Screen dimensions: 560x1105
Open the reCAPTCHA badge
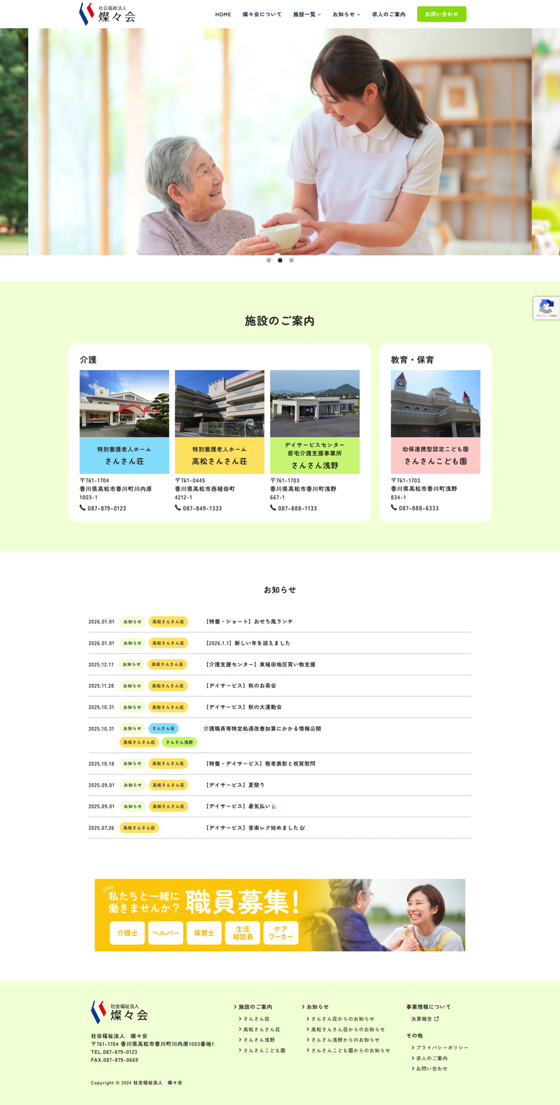tap(546, 308)
